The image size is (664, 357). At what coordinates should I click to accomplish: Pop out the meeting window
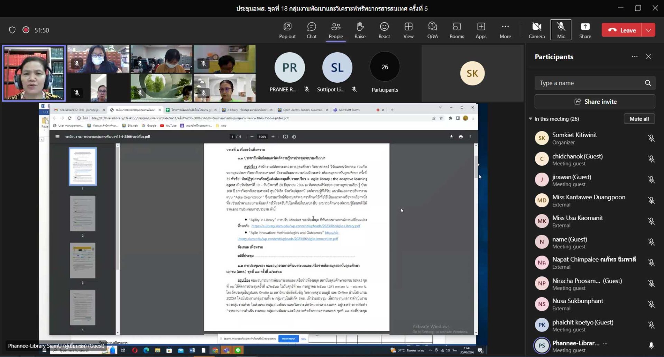tap(287, 30)
